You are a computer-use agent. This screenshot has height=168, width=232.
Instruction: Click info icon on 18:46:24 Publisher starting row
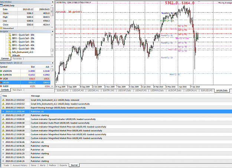point(3,161)
